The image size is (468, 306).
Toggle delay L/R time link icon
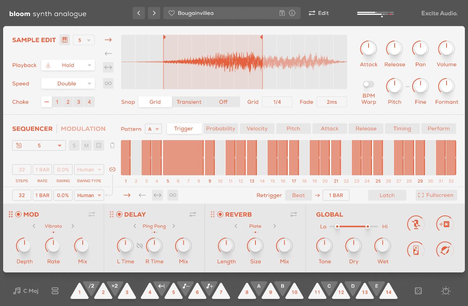(140, 246)
